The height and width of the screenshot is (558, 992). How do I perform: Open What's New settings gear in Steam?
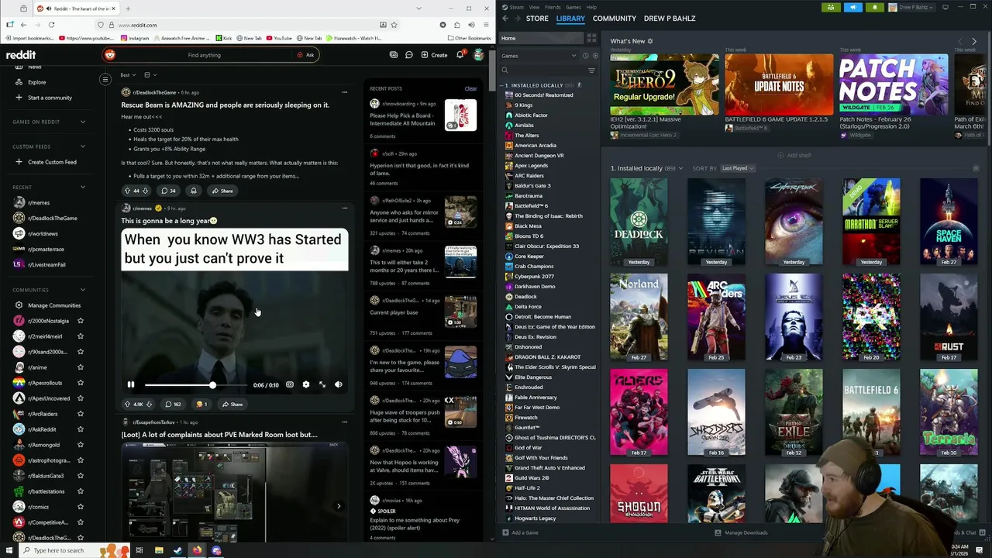point(650,41)
